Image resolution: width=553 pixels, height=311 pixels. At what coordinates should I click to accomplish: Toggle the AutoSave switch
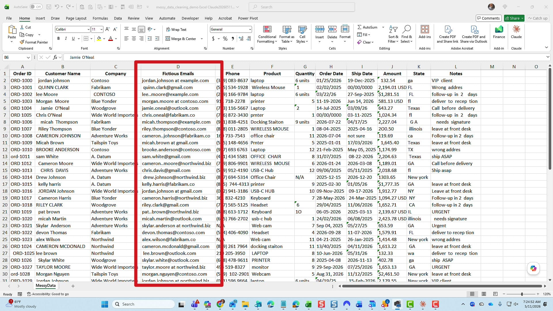pyautogui.click(x=36, y=7)
